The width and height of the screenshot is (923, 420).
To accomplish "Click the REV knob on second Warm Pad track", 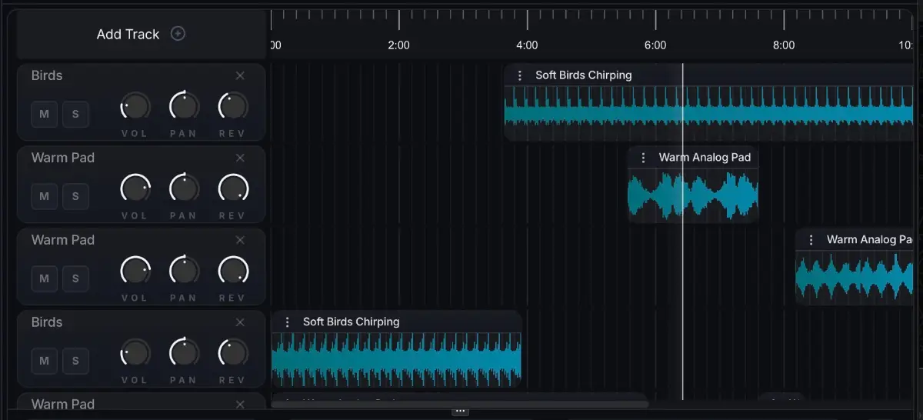I will pos(233,271).
